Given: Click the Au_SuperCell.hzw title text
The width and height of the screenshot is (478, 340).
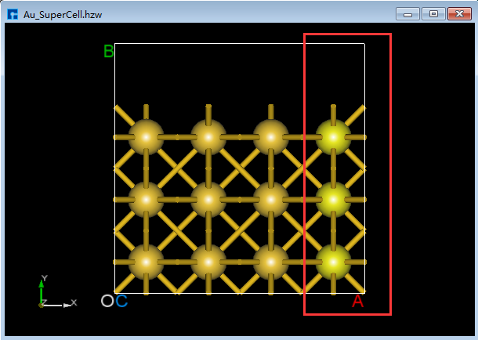Looking at the screenshot, I should (x=63, y=15).
